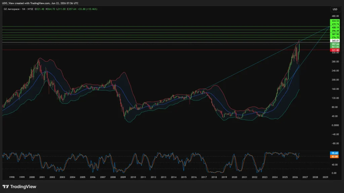This screenshot has height=193, width=344.
Task: Click the close value C357.64 in header
Action: point(72,9)
